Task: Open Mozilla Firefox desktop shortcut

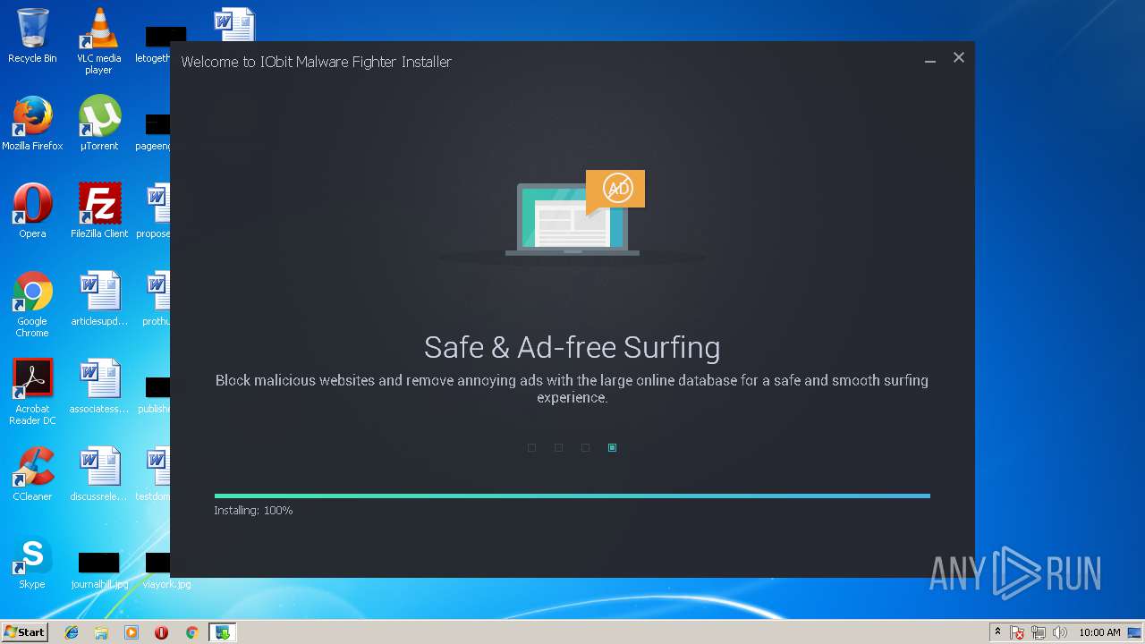Action: [x=32, y=123]
